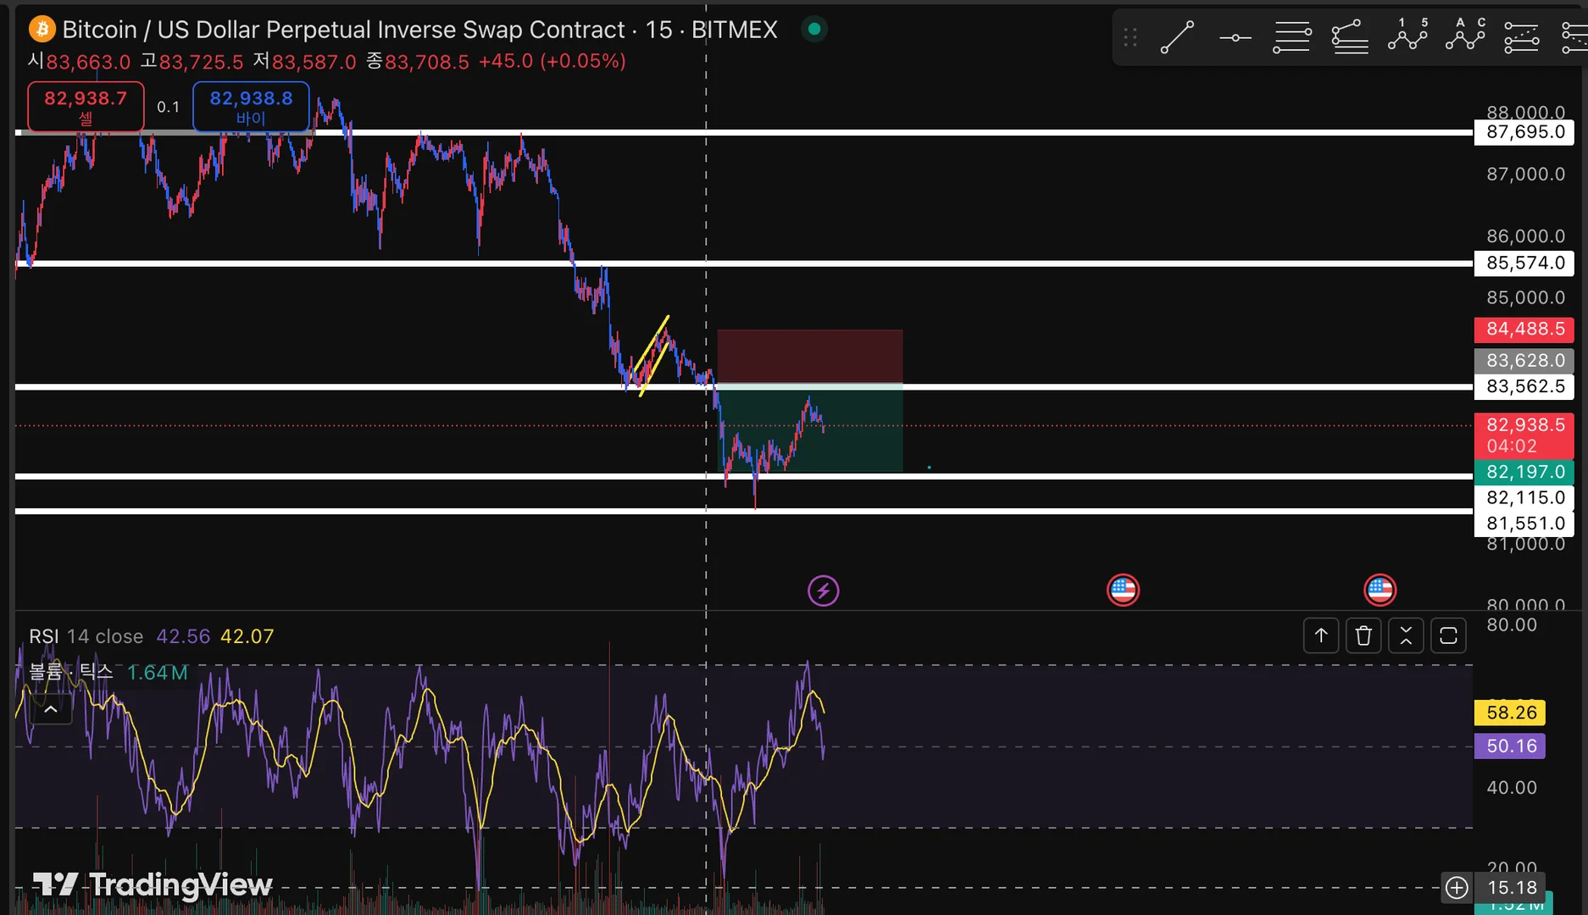This screenshot has width=1588, height=915.
Task: Delete the RSI pane with trash icon
Action: pos(1363,635)
